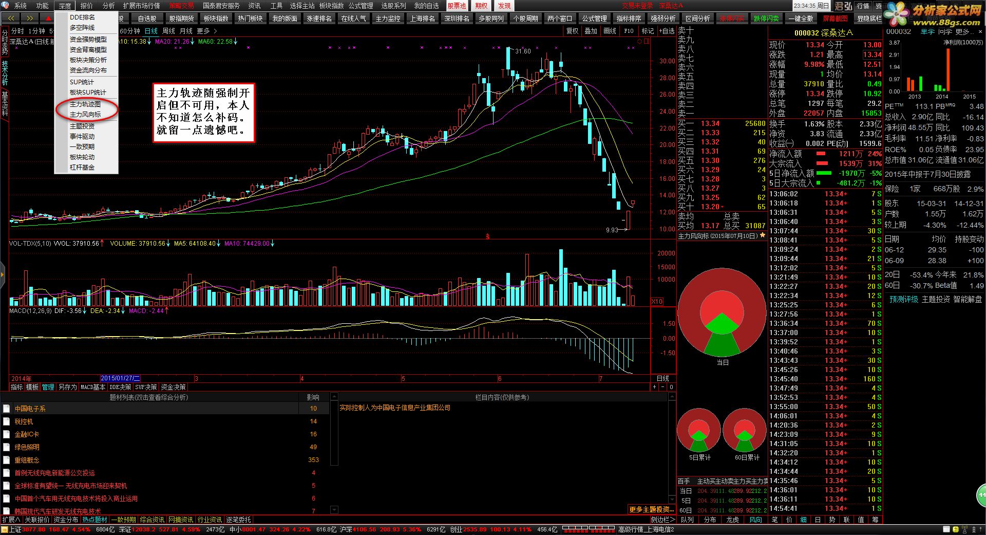Select the 龙虎 tab under main force panel
The image size is (986, 535).
coord(732,520)
